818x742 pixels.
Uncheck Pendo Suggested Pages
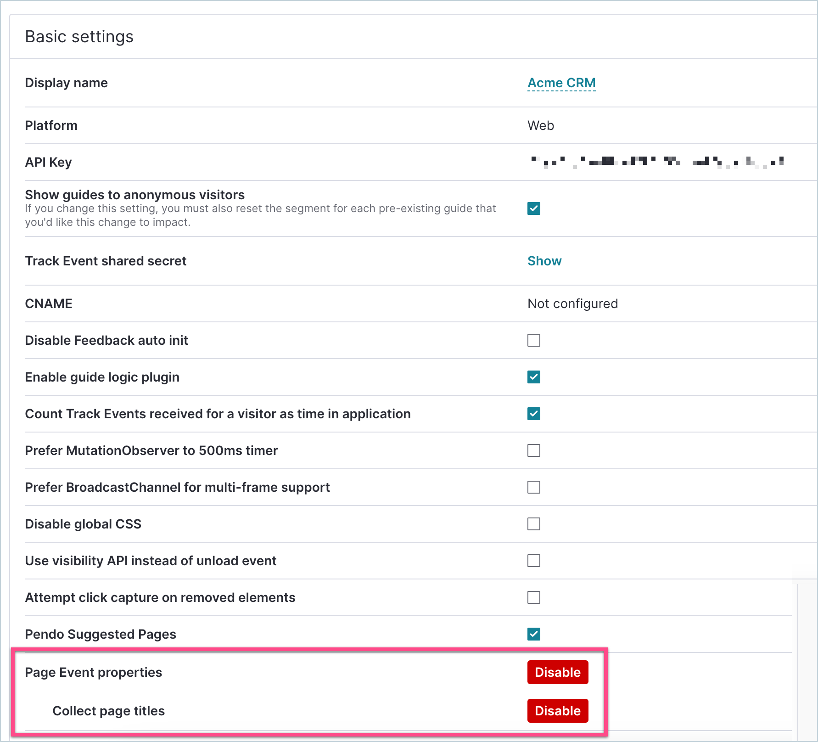533,634
